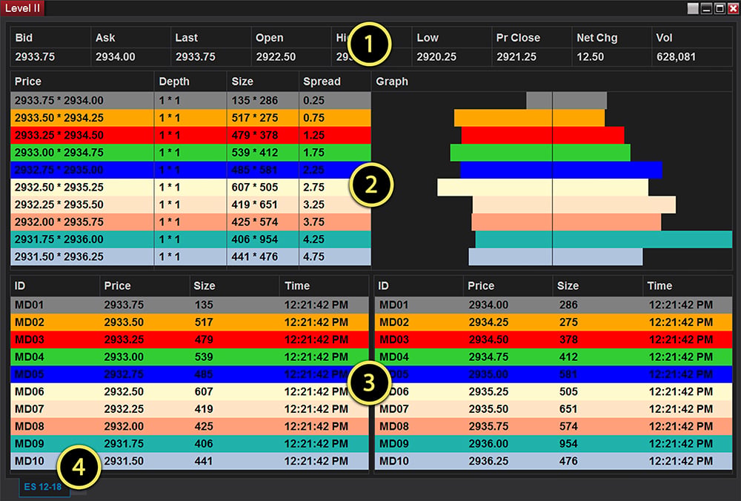Screen dimensions: 741x501
Task: Click size cell 517 * 275
Action: (x=255, y=118)
